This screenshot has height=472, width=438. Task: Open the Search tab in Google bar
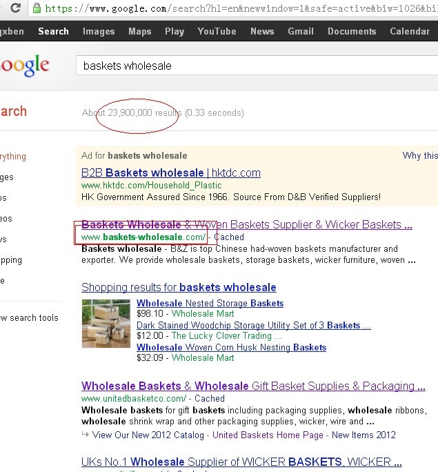tap(53, 31)
